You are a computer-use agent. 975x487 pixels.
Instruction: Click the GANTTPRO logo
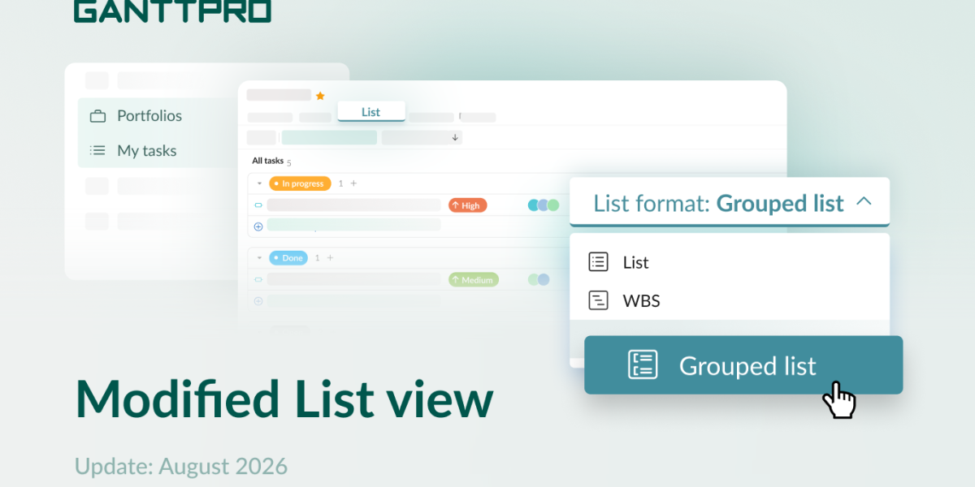point(172,11)
